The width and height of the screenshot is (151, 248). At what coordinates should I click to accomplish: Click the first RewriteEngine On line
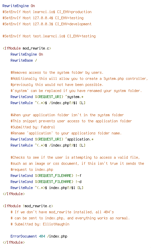19,6
